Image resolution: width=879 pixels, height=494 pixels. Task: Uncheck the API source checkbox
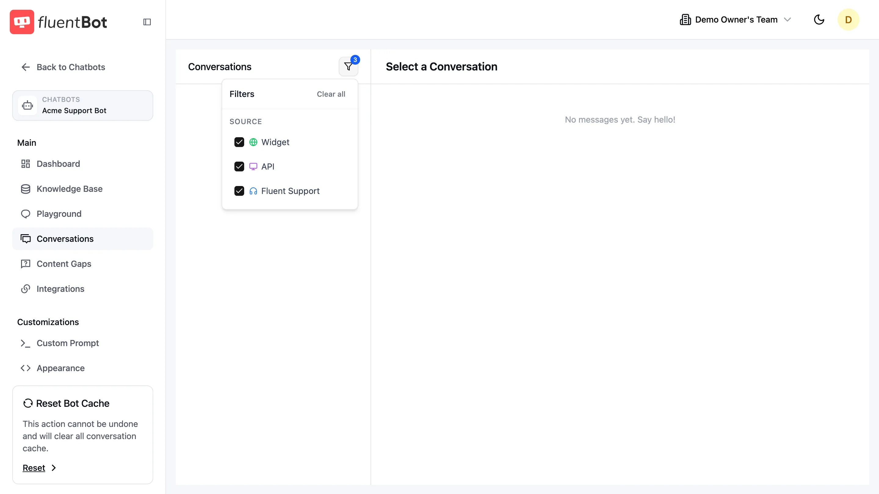pos(239,167)
